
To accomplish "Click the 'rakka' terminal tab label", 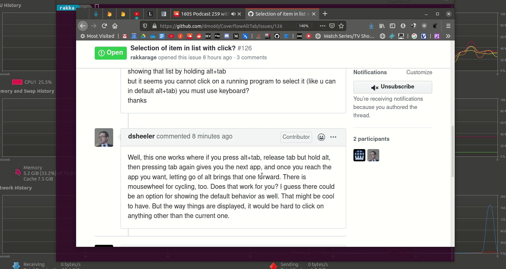I will click(x=67, y=8).
